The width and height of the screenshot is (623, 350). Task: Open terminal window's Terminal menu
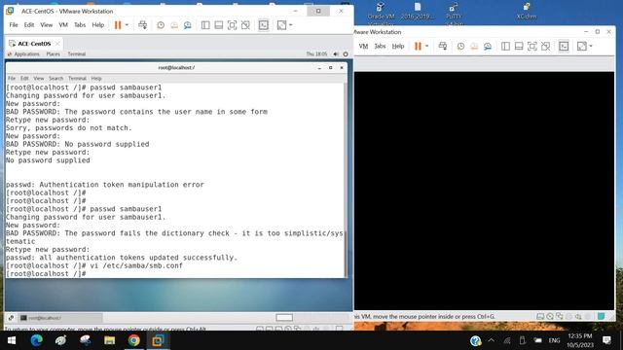tap(77, 78)
